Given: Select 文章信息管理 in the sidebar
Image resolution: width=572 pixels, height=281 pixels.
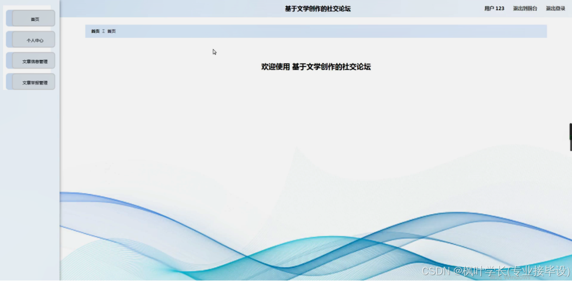Looking at the screenshot, I should (x=31, y=60).
